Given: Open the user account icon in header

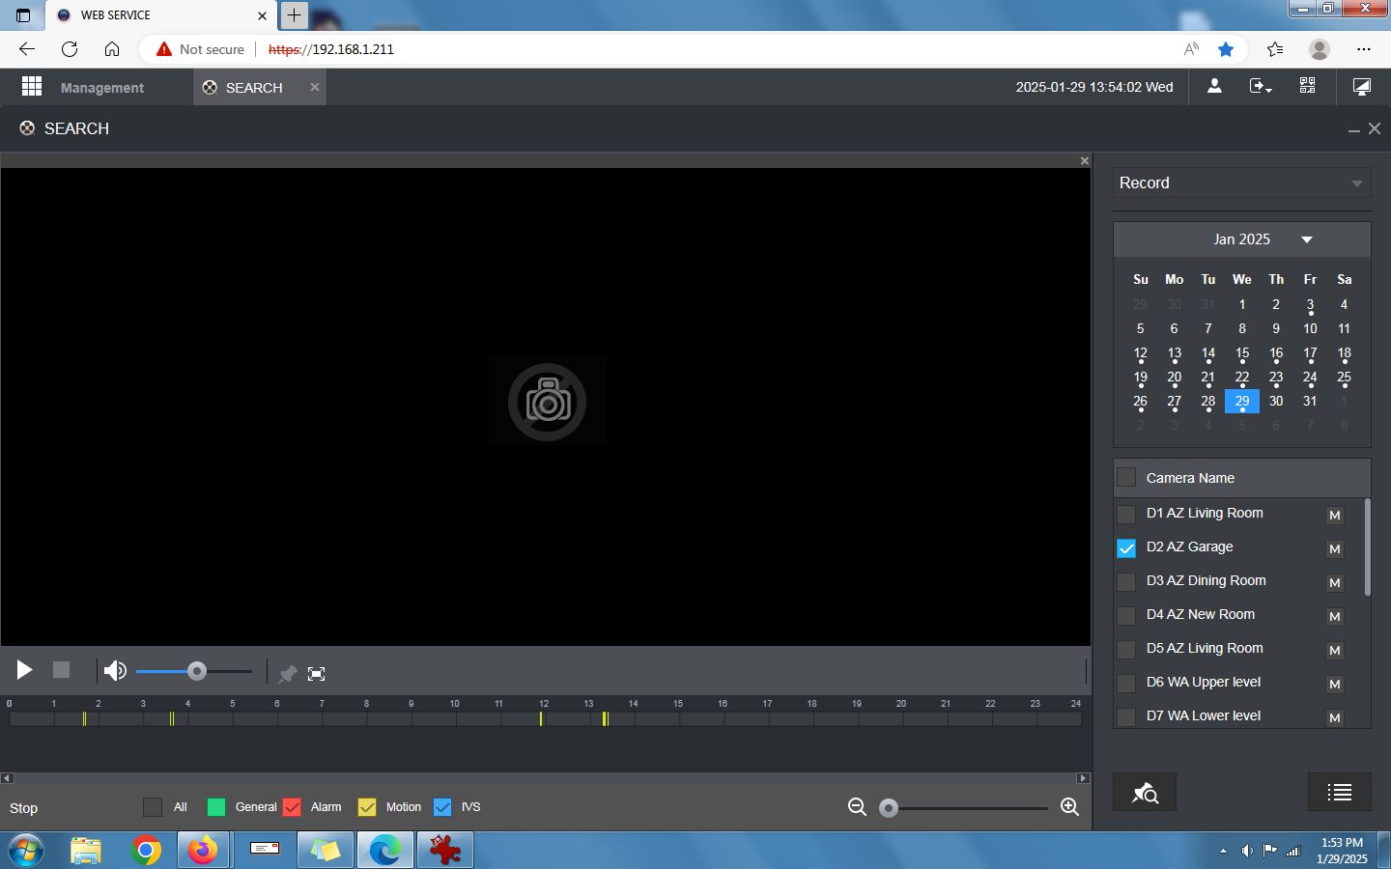Looking at the screenshot, I should coord(1214,86).
